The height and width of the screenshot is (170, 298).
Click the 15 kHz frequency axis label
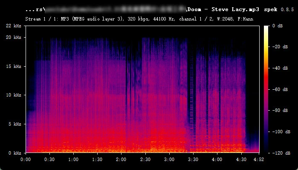14,66
